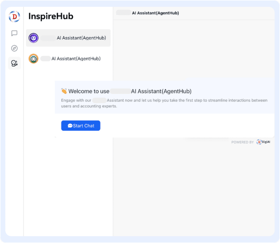Select the first AI Assistant(AgentHub) list entry
The image size is (280, 243).
click(68, 38)
